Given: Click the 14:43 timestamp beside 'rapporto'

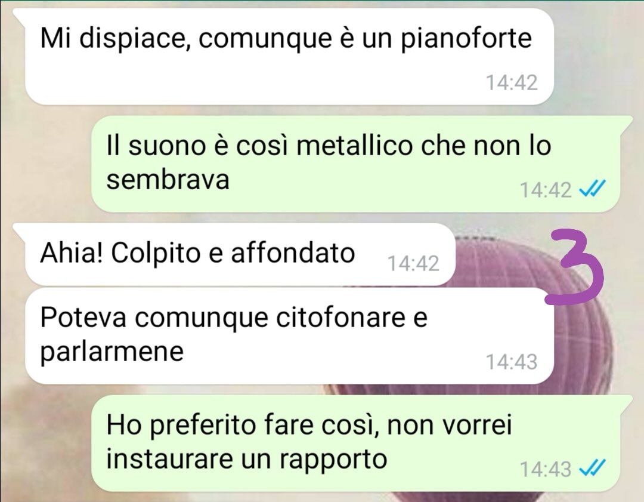Looking at the screenshot, I should [x=546, y=469].
